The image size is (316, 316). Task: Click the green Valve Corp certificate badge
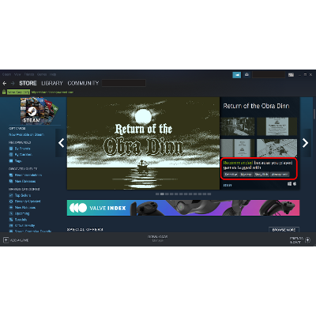[18, 92]
